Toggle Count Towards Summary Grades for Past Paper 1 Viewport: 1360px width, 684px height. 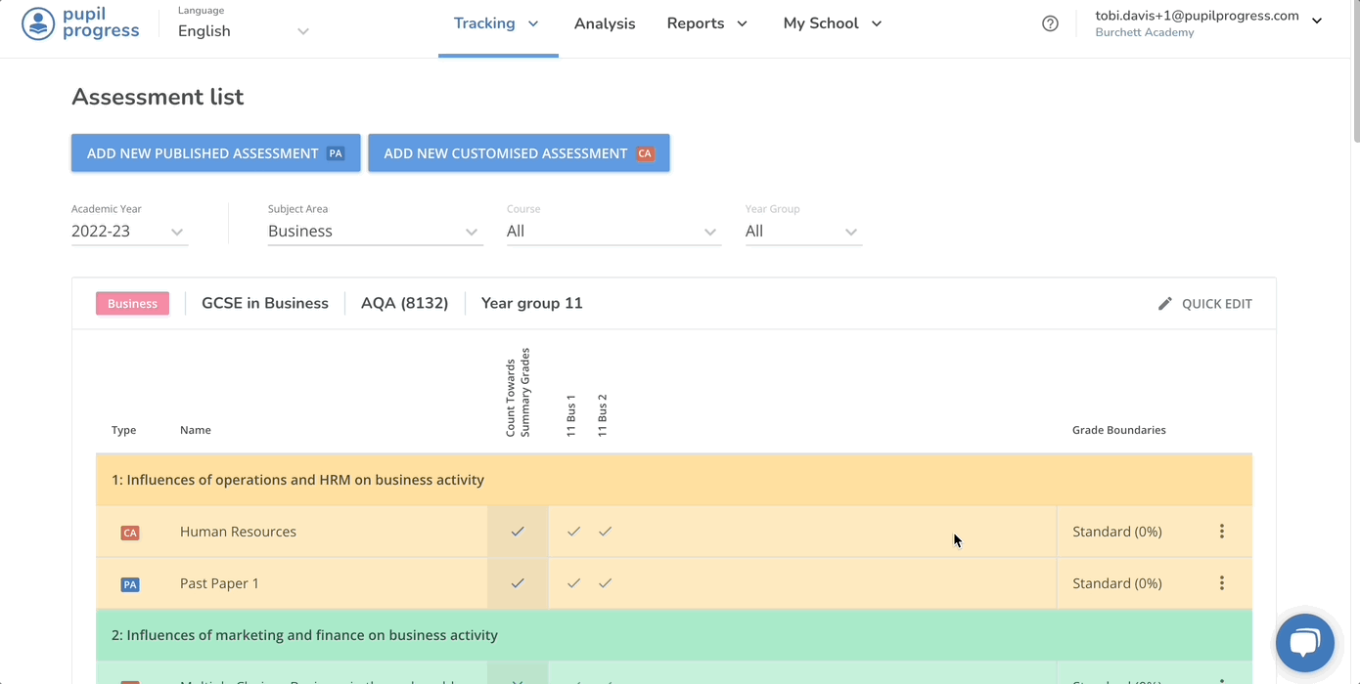click(x=518, y=583)
